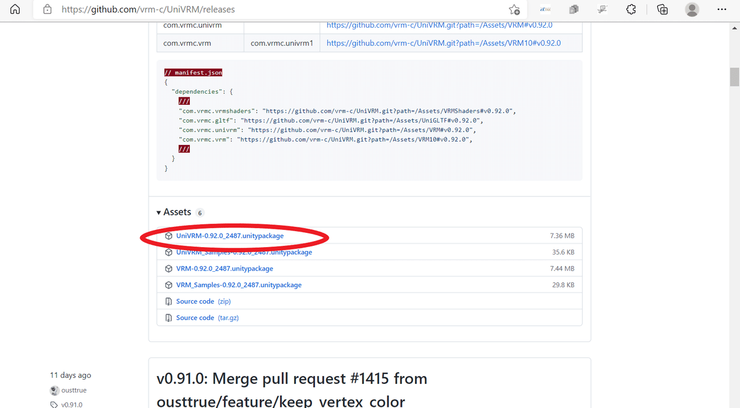740x408 pixels.
Task: Click the '11 days ago' timestamp
Action: coord(70,375)
